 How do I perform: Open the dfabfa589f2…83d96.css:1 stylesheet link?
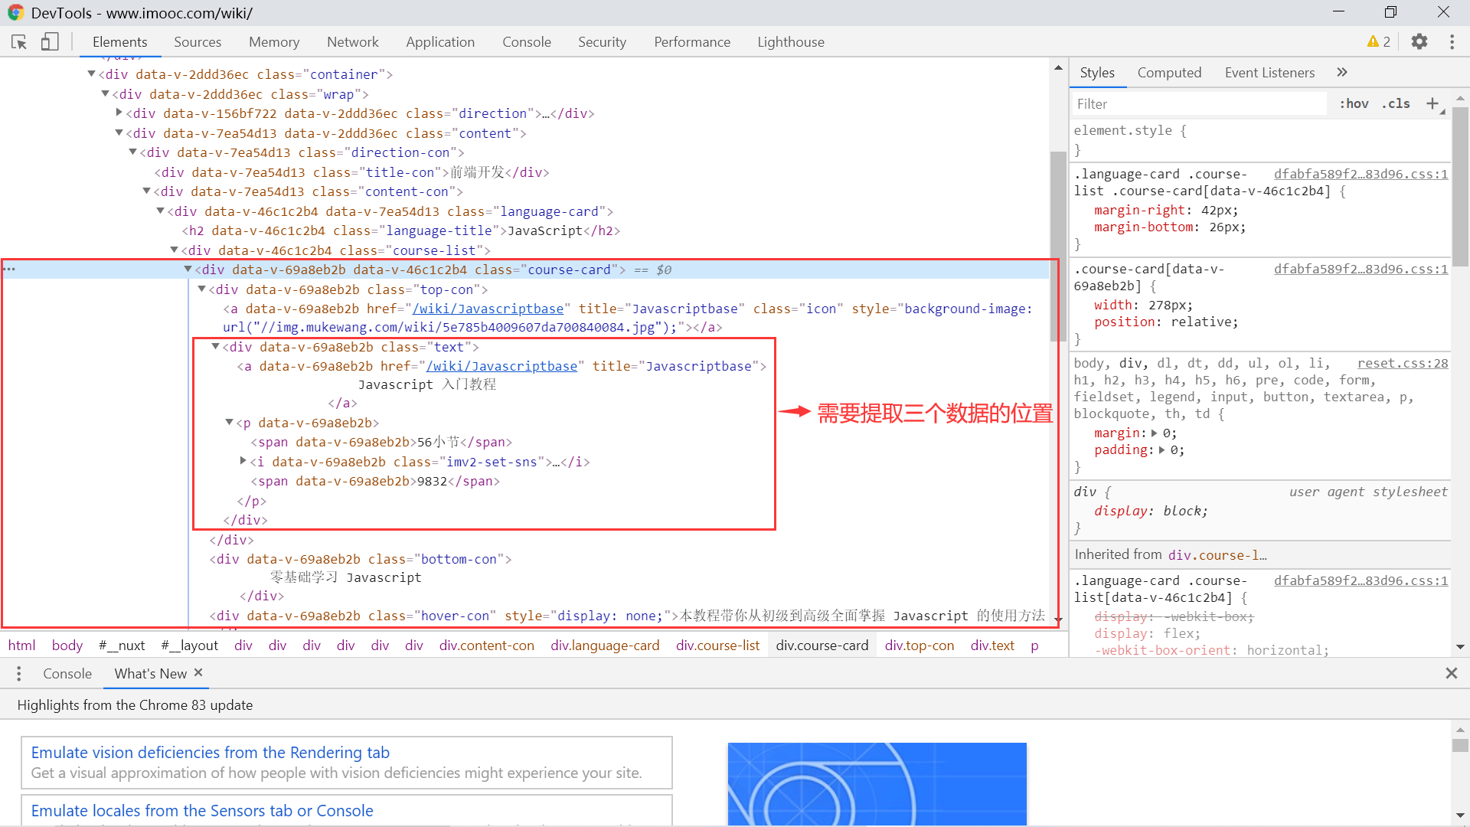[x=1361, y=174]
